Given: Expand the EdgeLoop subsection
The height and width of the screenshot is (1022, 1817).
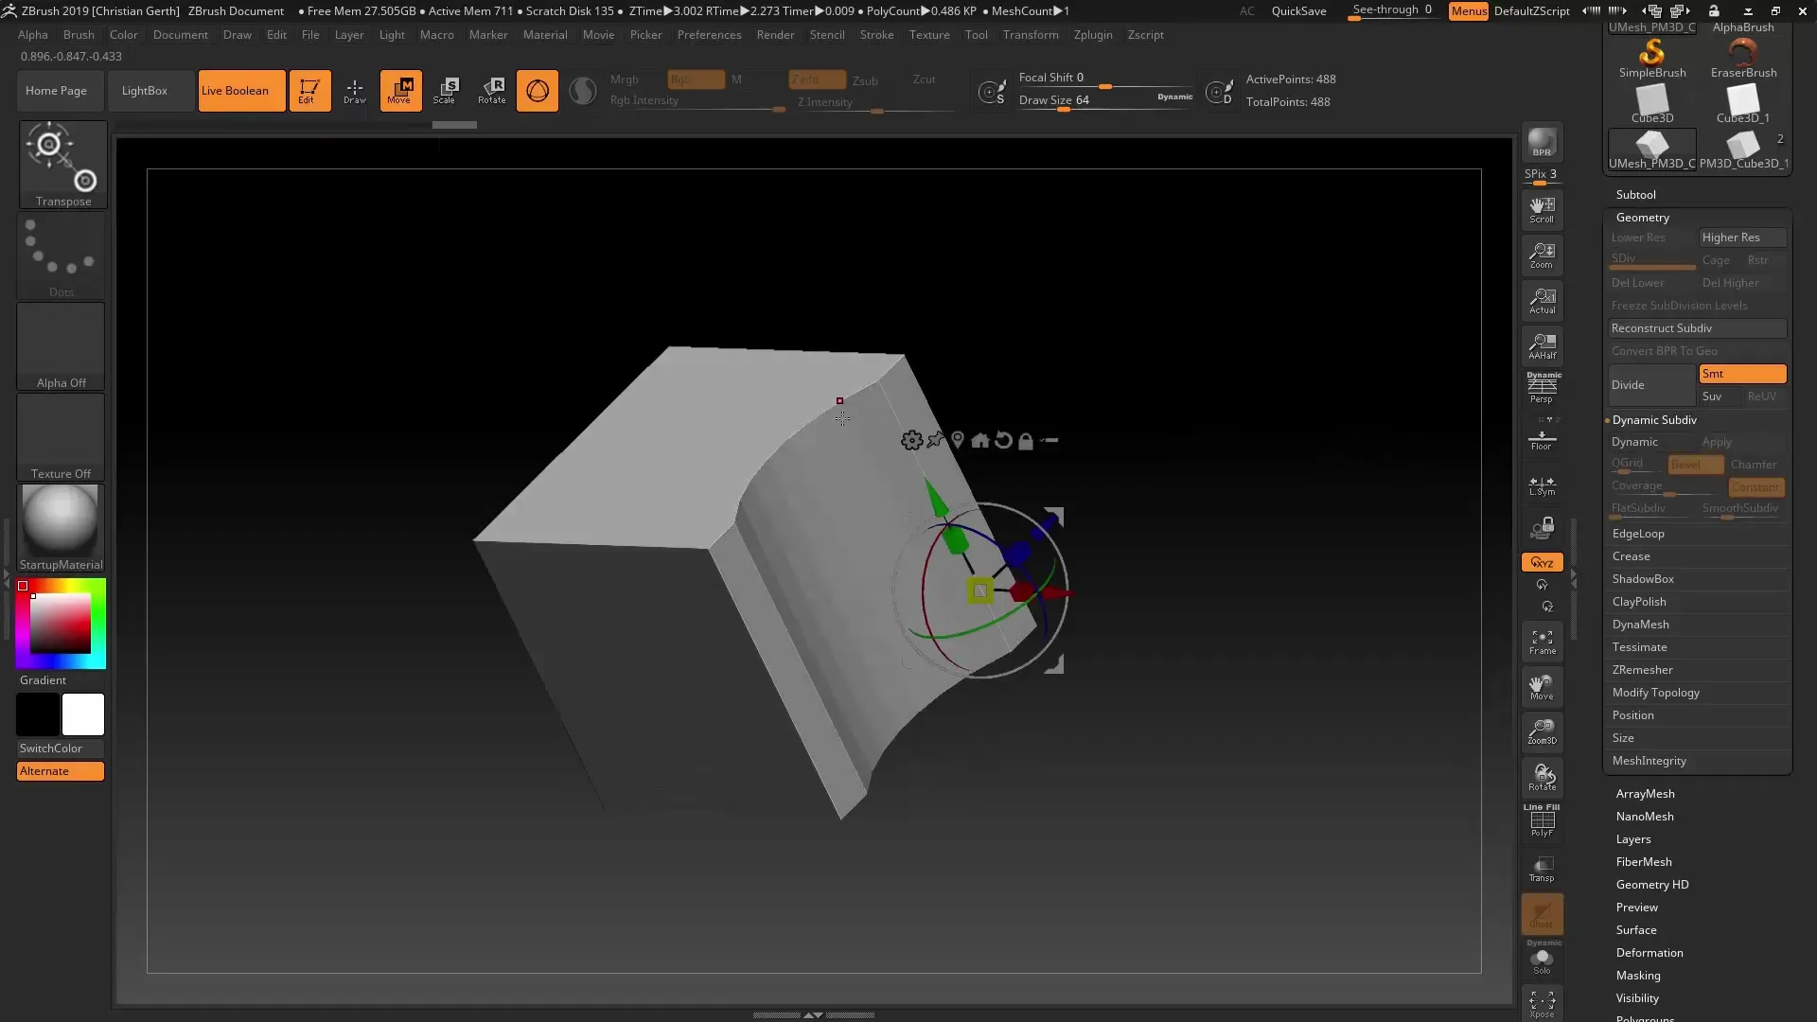Looking at the screenshot, I should pyautogui.click(x=1638, y=534).
